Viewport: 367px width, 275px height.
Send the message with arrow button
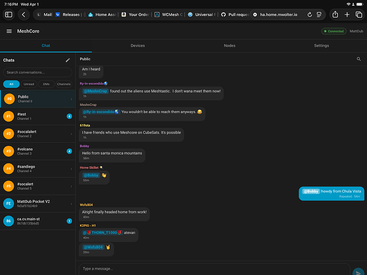[x=358, y=272]
